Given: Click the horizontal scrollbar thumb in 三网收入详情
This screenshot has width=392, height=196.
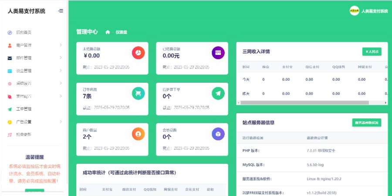Looking at the screenshot, I should (x=304, y=103).
